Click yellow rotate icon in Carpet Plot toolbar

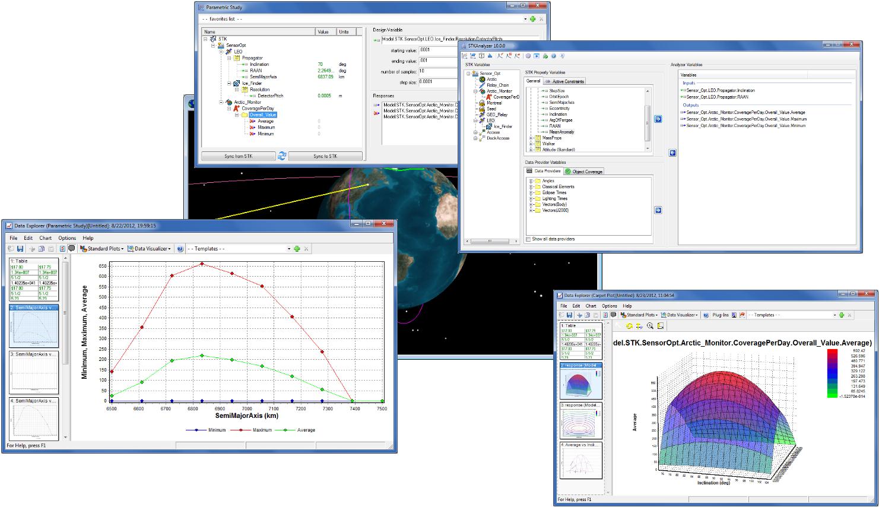click(x=629, y=326)
